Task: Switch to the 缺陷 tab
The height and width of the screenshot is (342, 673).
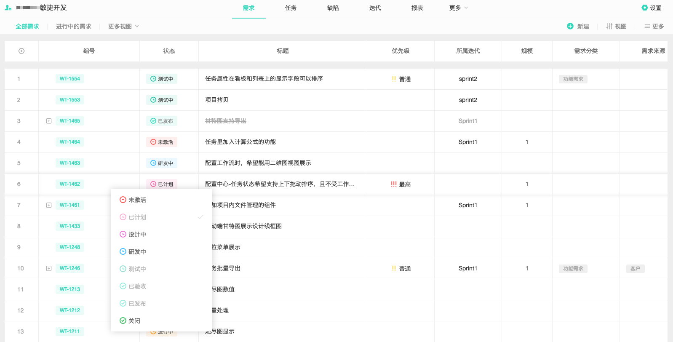Action: pyautogui.click(x=333, y=8)
